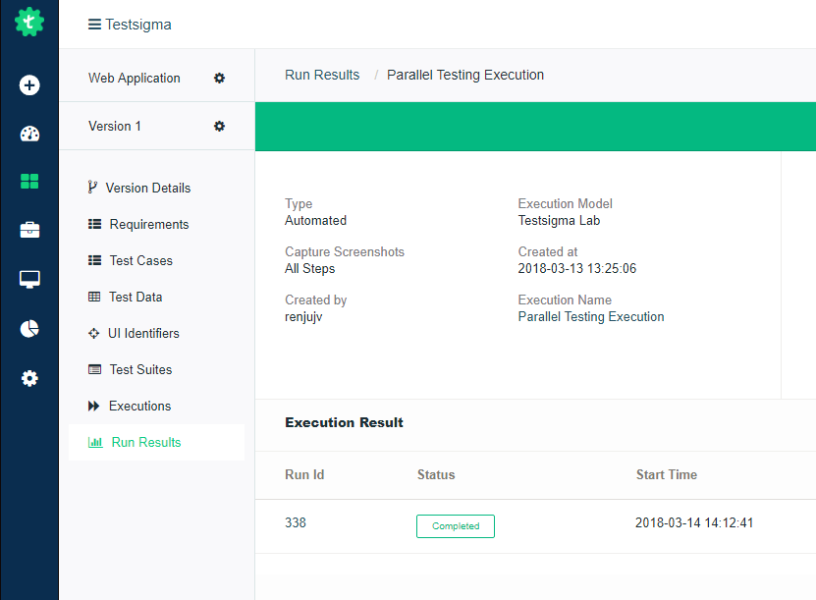Open Test Cases in the side menu
The height and width of the screenshot is (600, 816).
[x=140, y=260]
